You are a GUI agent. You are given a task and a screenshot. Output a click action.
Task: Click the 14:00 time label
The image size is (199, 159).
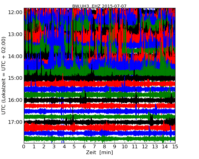tap(15, 56)
